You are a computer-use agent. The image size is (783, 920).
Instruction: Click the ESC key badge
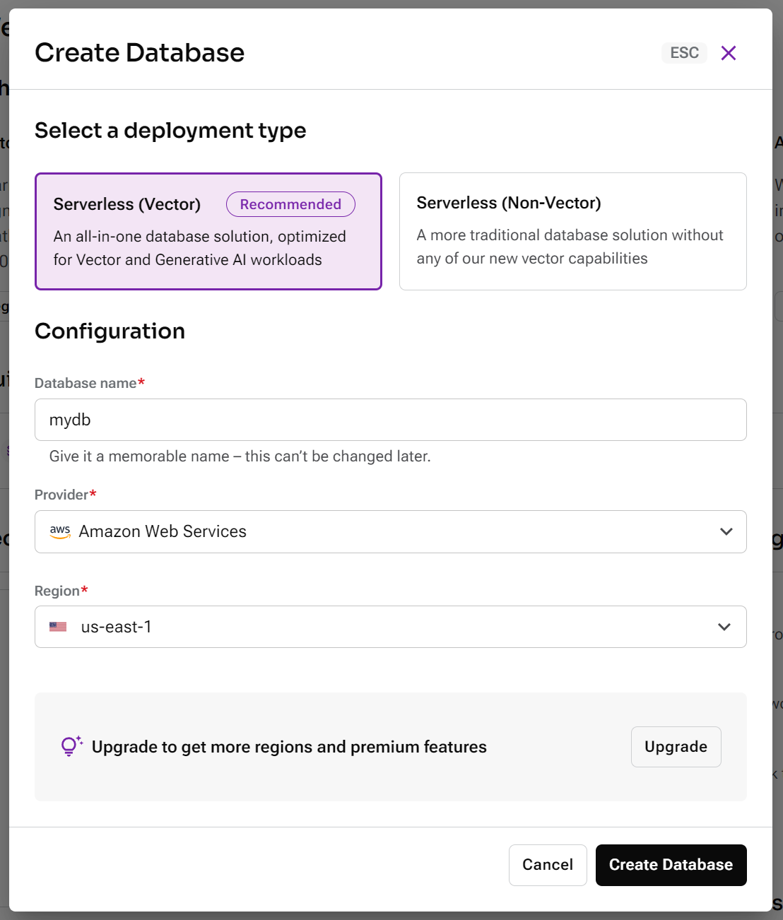coord(684,53)
